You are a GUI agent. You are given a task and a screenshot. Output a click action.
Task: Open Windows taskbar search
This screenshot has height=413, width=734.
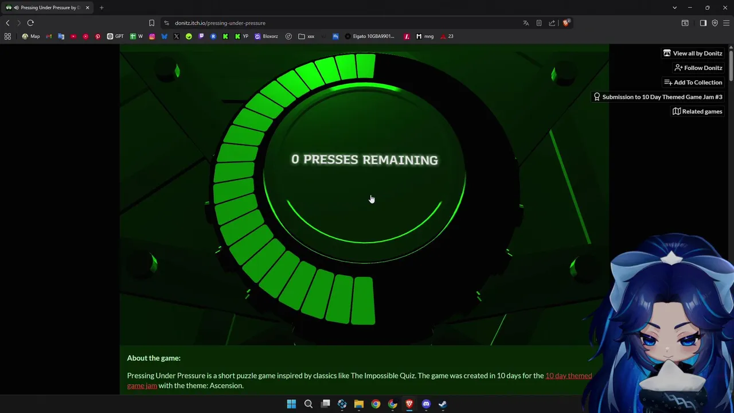click(308, 404)
